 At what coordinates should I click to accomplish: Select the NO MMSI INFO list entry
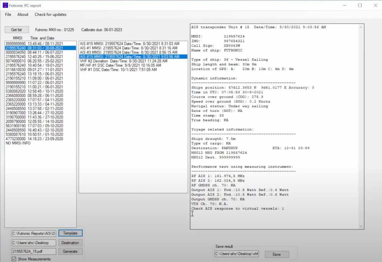(18, 143)
